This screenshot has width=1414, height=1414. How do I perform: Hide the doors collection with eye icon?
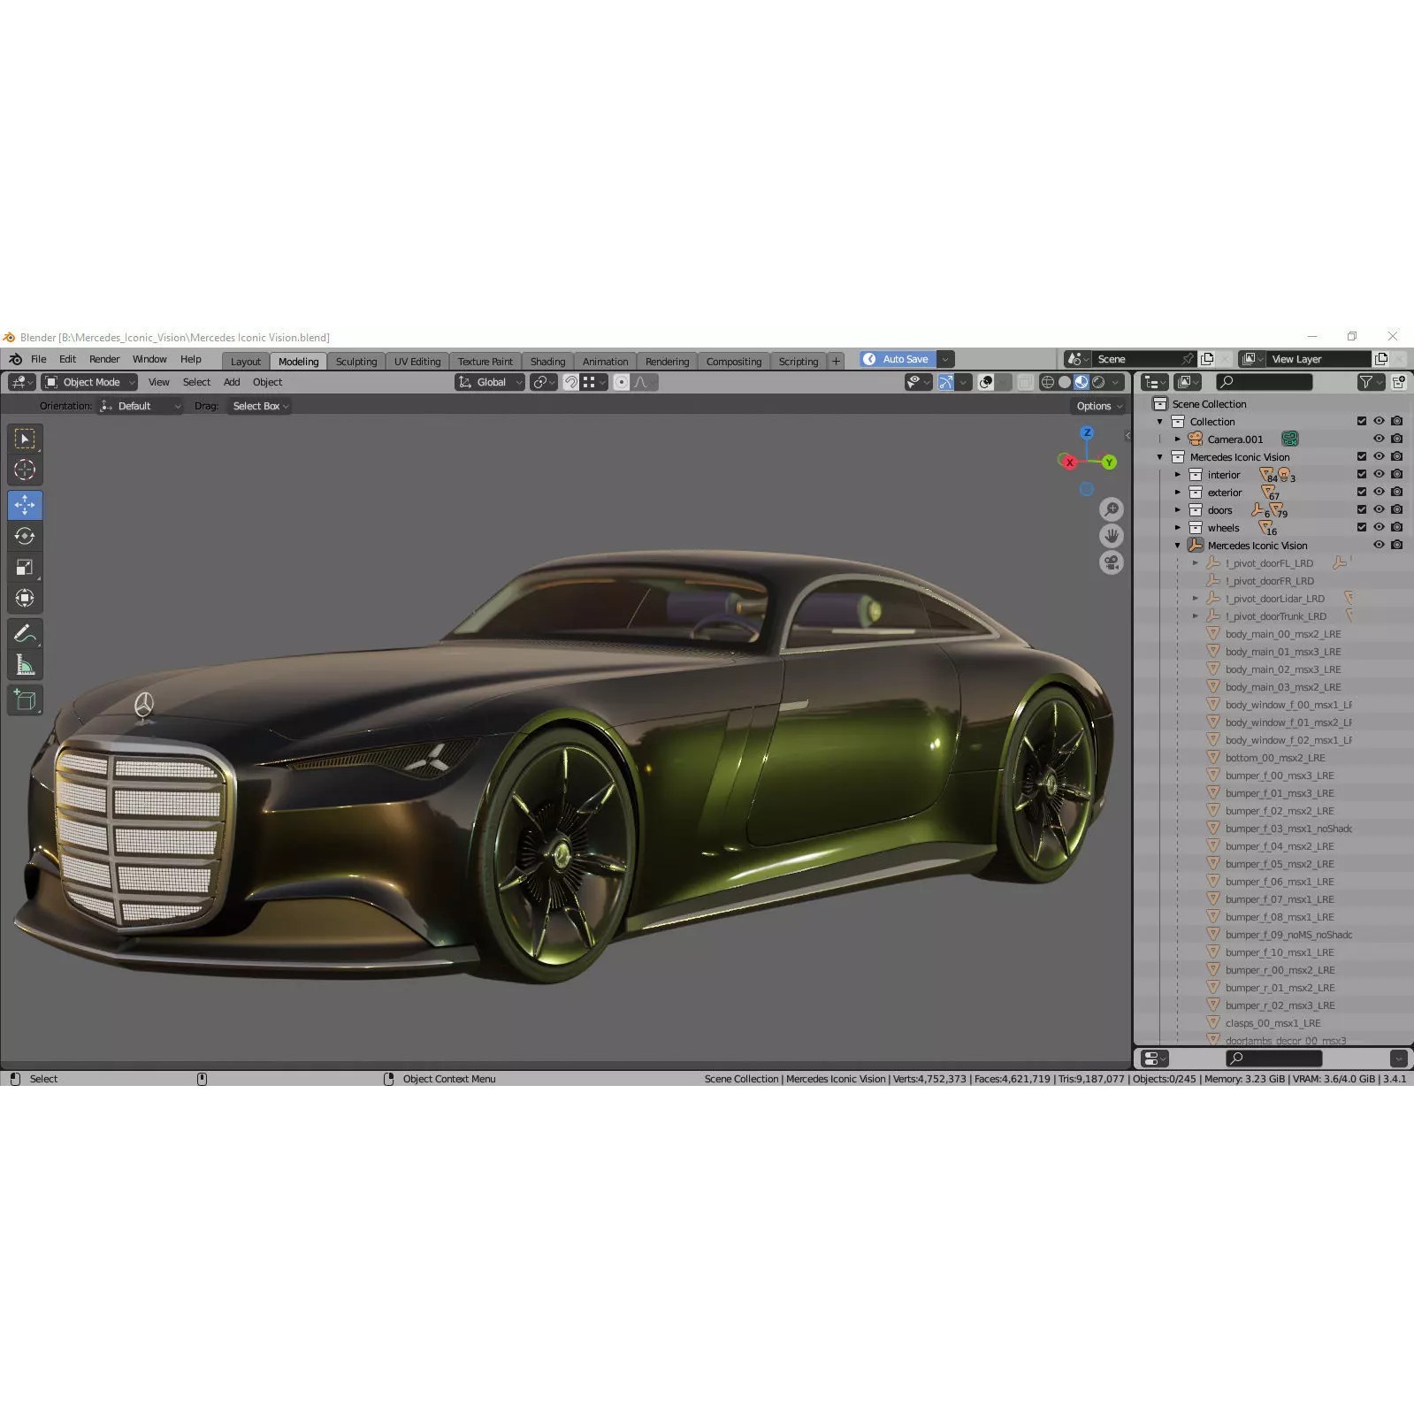pyautogui.click(x=1379, y=510)
